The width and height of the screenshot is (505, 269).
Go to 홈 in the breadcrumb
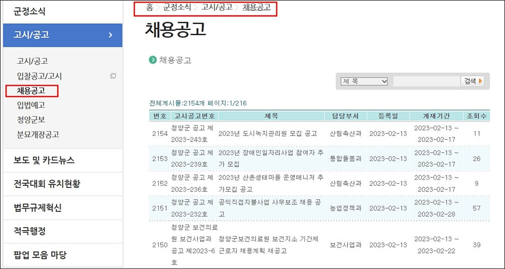click(x=149, y=7)
